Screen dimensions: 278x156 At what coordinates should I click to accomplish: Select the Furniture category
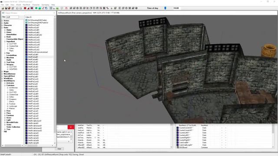10,115
